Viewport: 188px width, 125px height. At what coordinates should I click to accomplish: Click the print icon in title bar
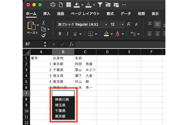click(53, 5)
